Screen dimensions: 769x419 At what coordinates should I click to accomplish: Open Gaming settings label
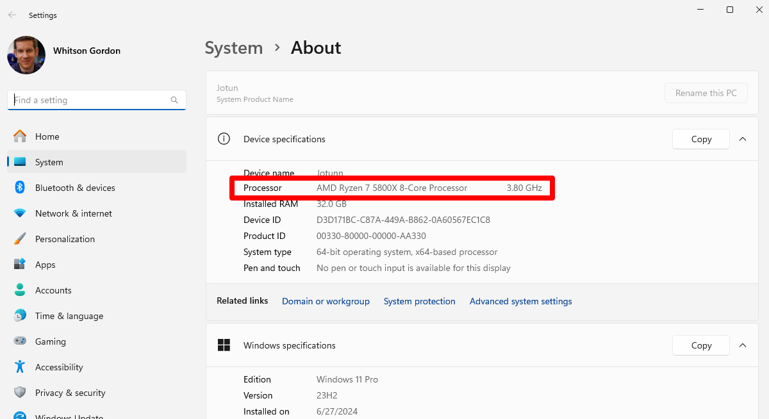coord(51,341)
